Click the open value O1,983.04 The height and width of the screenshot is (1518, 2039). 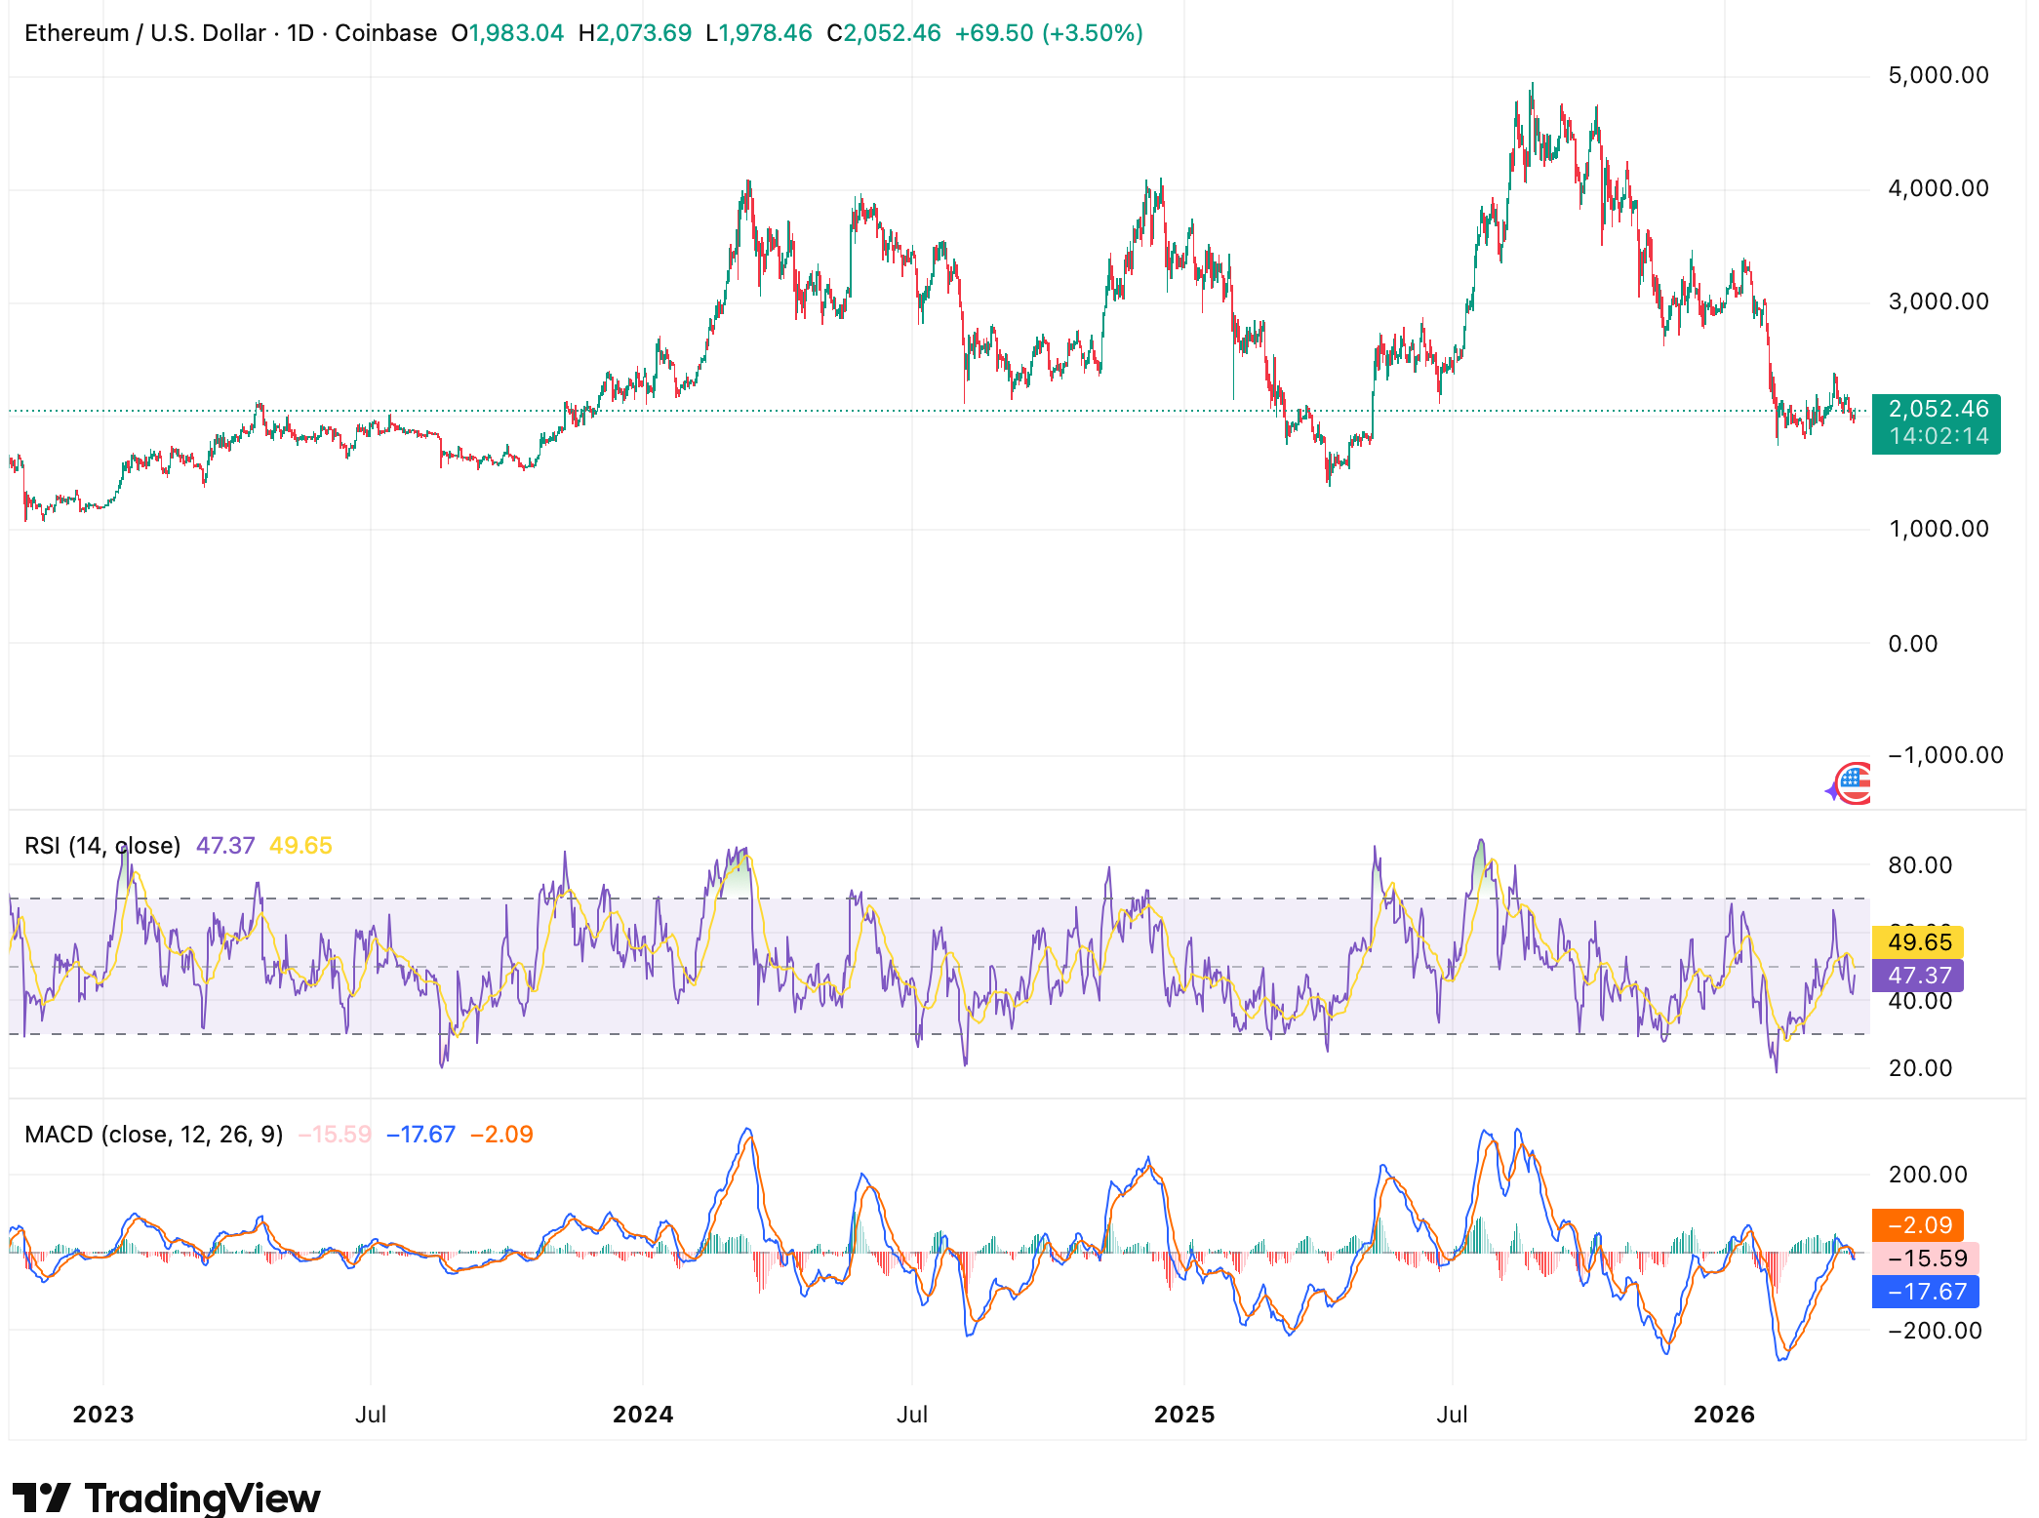click(505, 32)
